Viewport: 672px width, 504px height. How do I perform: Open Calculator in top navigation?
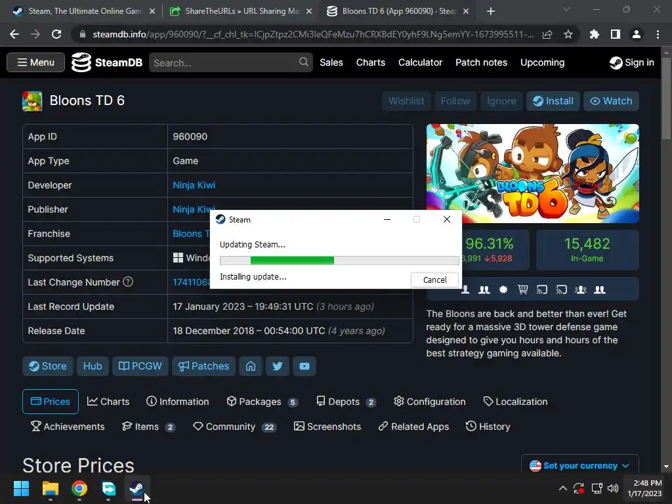pos(420,62)
